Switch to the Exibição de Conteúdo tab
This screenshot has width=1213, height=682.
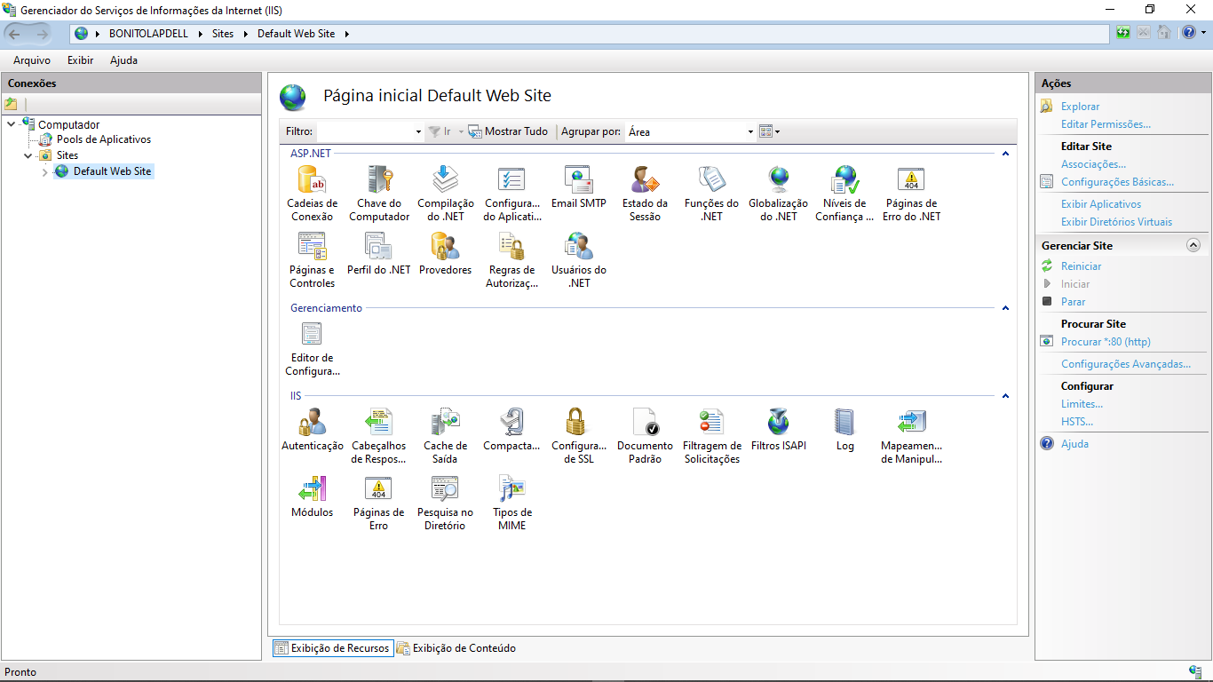click(x=456, y=647)
